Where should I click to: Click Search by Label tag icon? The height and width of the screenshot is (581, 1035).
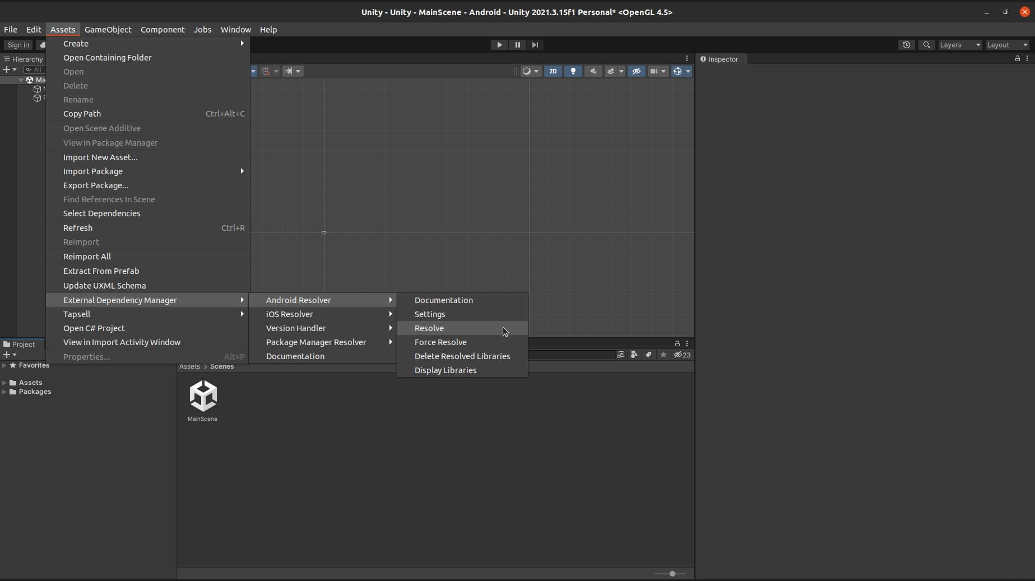tap(648, 355)
